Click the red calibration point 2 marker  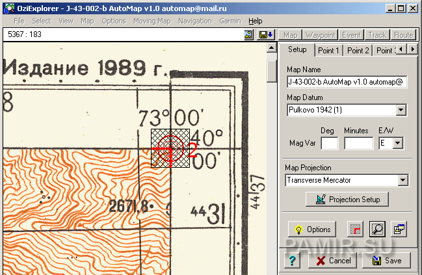click(x=170, y=148)
